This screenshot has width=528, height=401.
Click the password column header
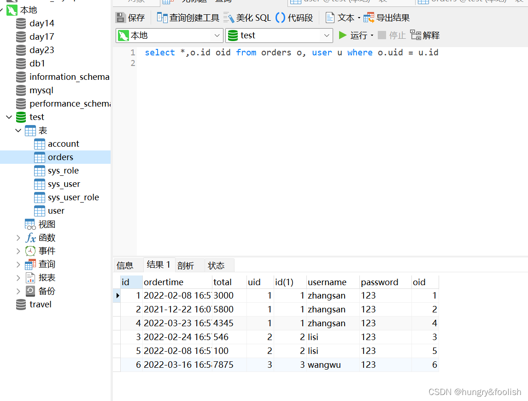coord(386,282)
